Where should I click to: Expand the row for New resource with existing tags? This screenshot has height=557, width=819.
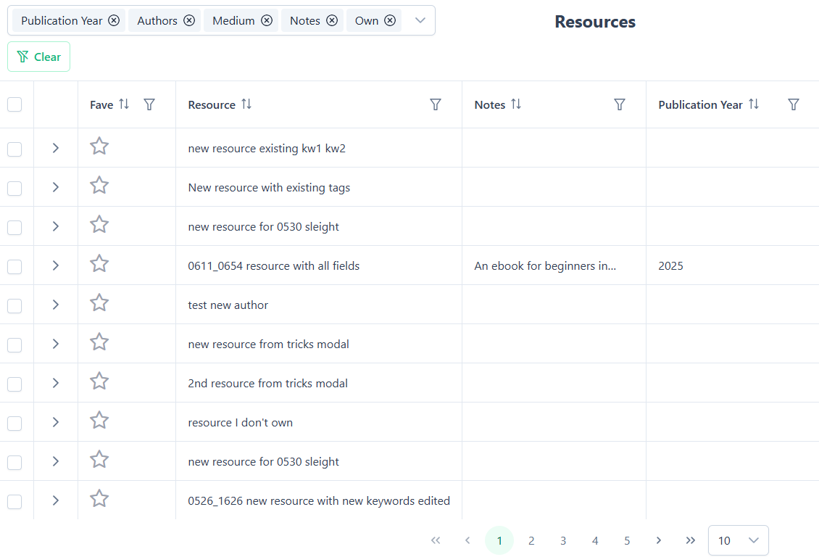click(x=56, y=186)
